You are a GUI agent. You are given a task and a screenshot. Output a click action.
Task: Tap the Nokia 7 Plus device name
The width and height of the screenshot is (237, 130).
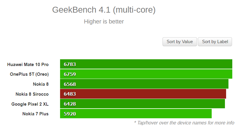coord(35,114)
